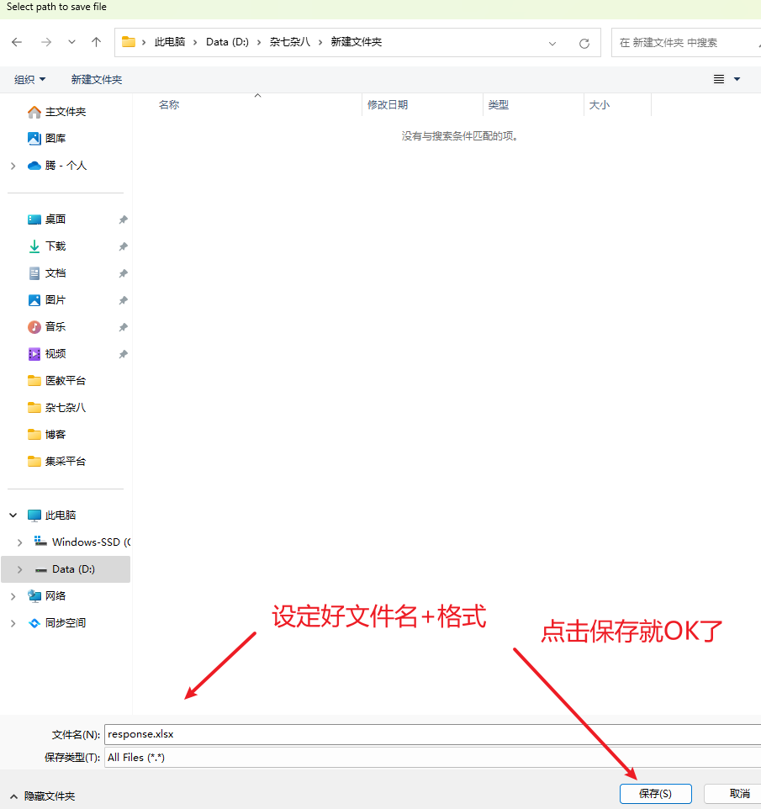The height and width of the screenshot is (809, 761).
Task: Open 图片 quick access folder
Action: pos(55,299)
